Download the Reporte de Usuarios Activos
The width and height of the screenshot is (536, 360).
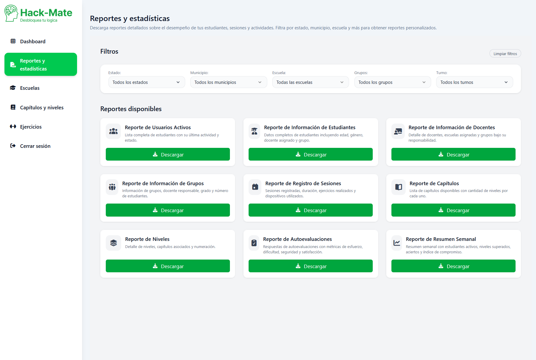168,154
